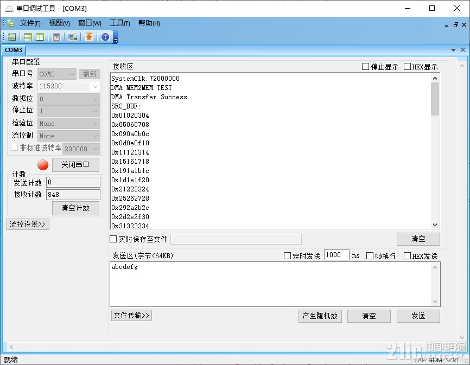
Task: Expand 流控设置>> panel
Action: [x=28, y=225]
